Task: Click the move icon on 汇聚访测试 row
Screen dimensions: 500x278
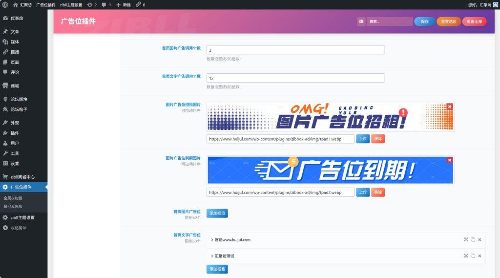Action: pos(466,256)
